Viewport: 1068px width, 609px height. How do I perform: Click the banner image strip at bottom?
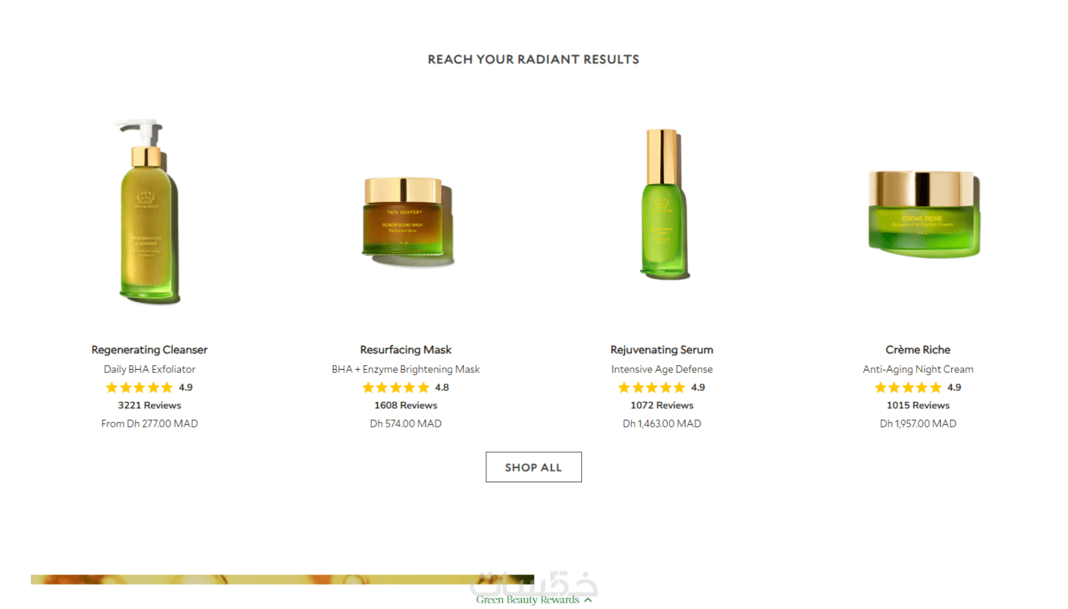pos(282,579)
